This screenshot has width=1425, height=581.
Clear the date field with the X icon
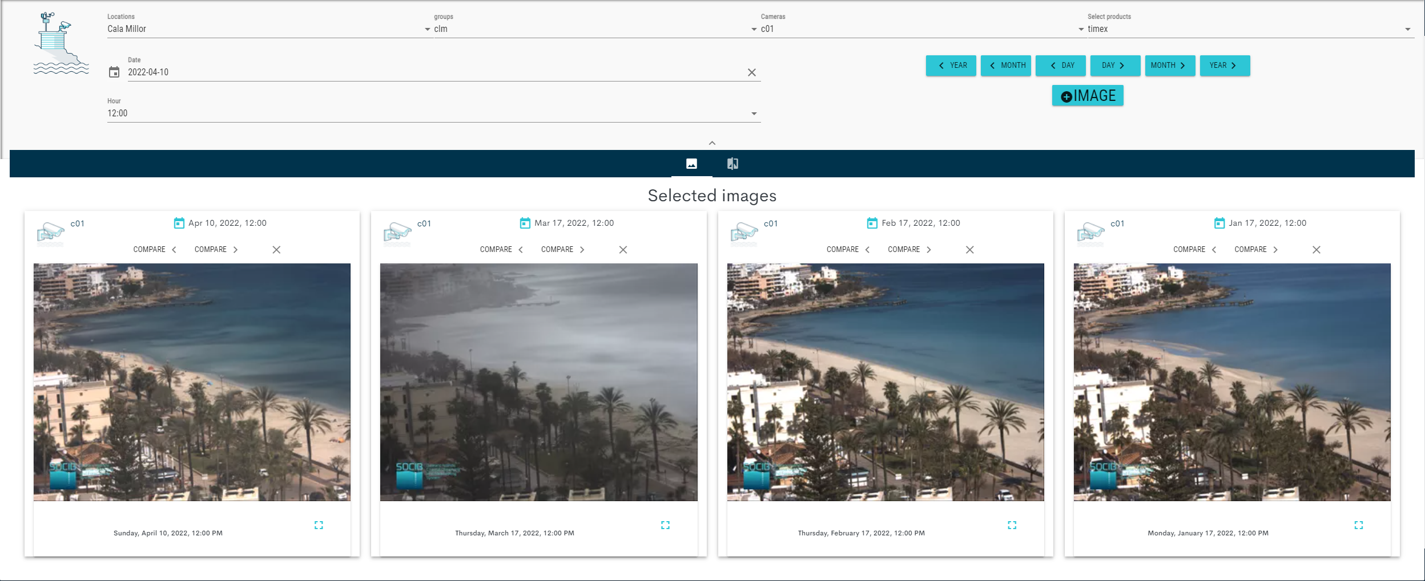[751, 72]
